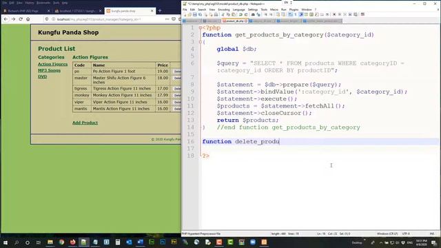This screenshot has height=248, width=441.
Task: Click the Undo icon in Notepad++ toolbar
Action: pyautogui.click(x=240, y=14)
